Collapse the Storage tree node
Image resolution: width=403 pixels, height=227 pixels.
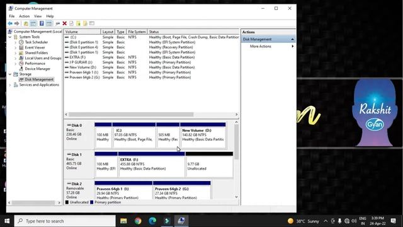pos(10,74)
